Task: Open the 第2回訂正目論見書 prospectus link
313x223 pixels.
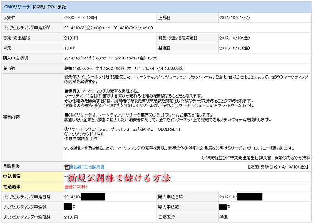Action: click(87, 167)
